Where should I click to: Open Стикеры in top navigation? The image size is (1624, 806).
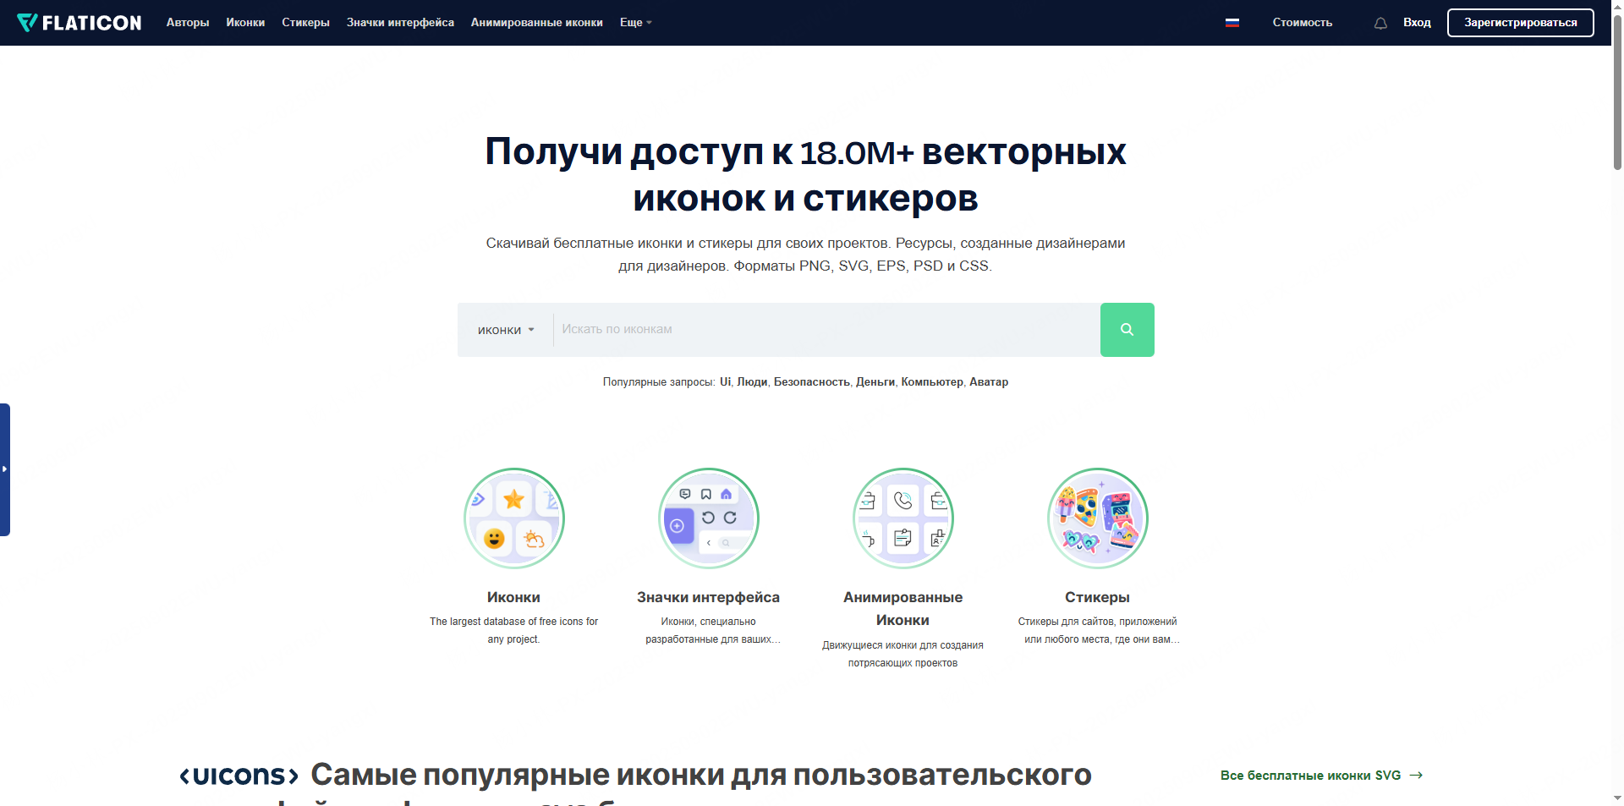pos(305,23)
